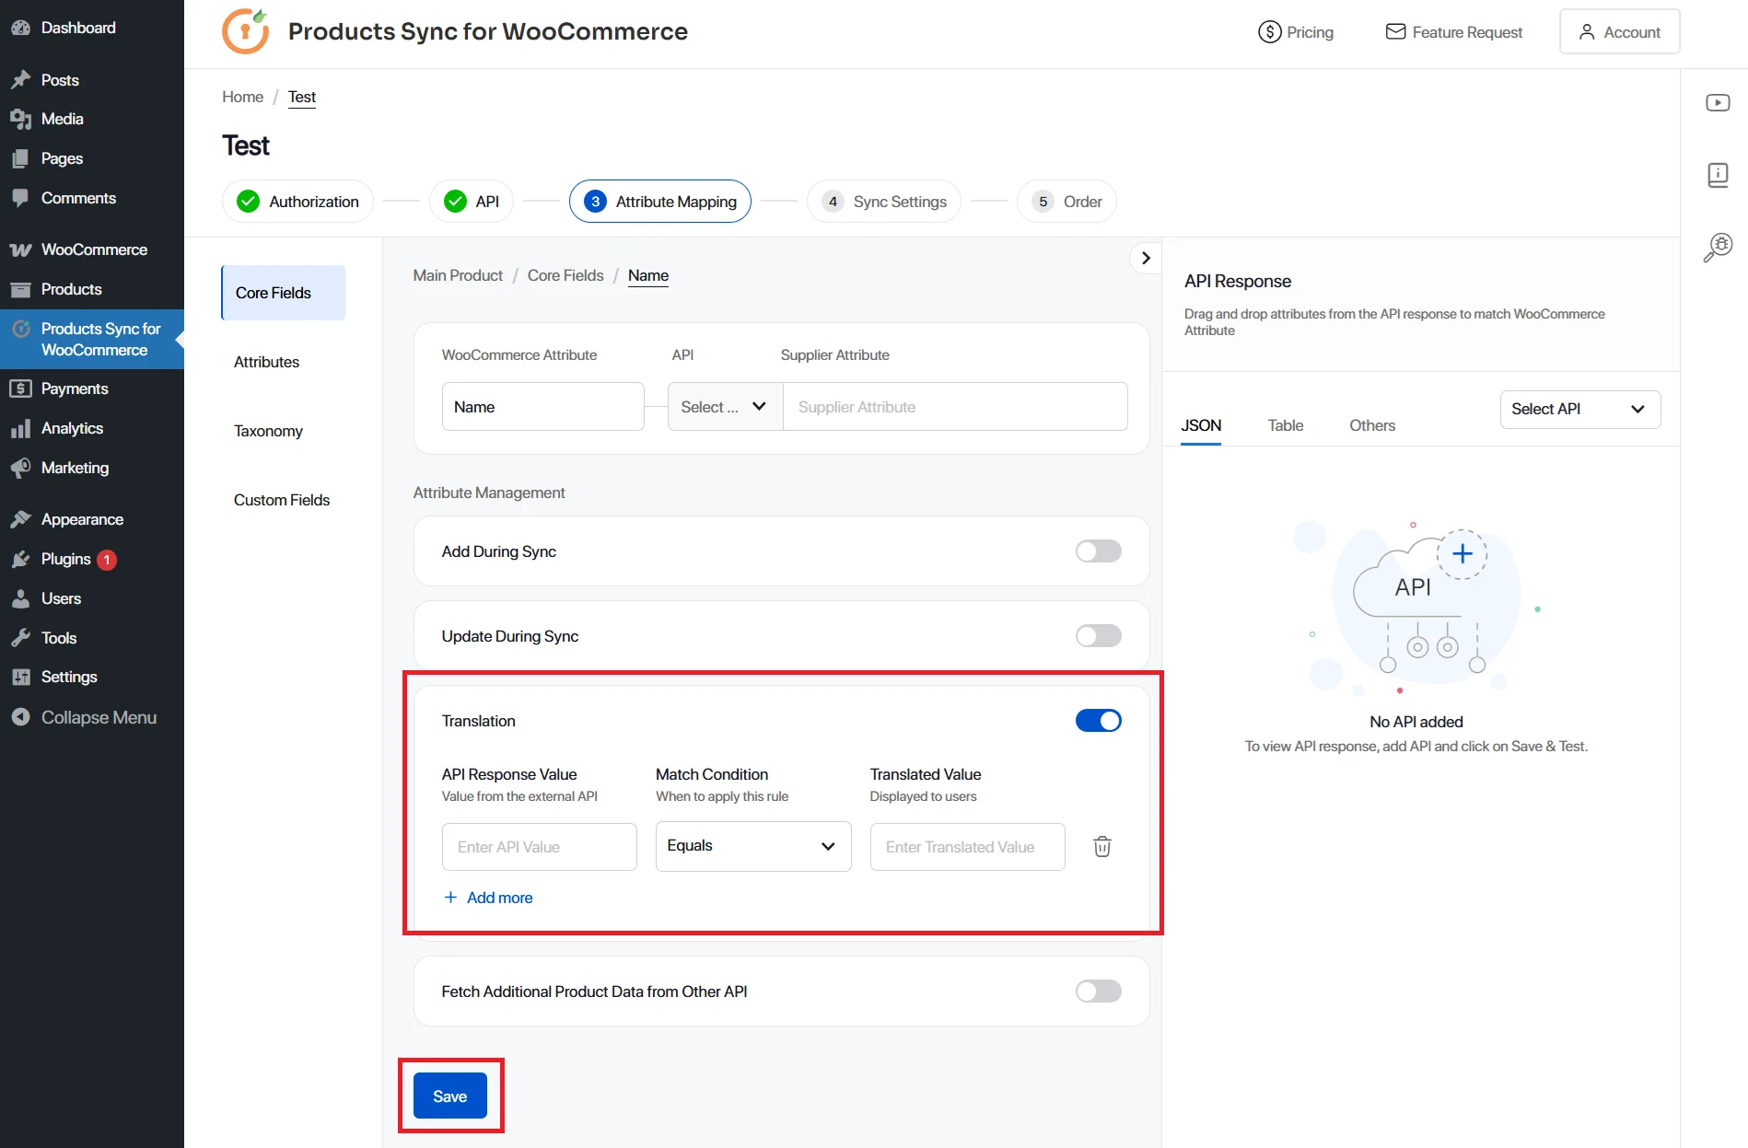Screen dimensions: 1748x1148
Task: Click Add more to create another rule
Action: coord(489,897)
